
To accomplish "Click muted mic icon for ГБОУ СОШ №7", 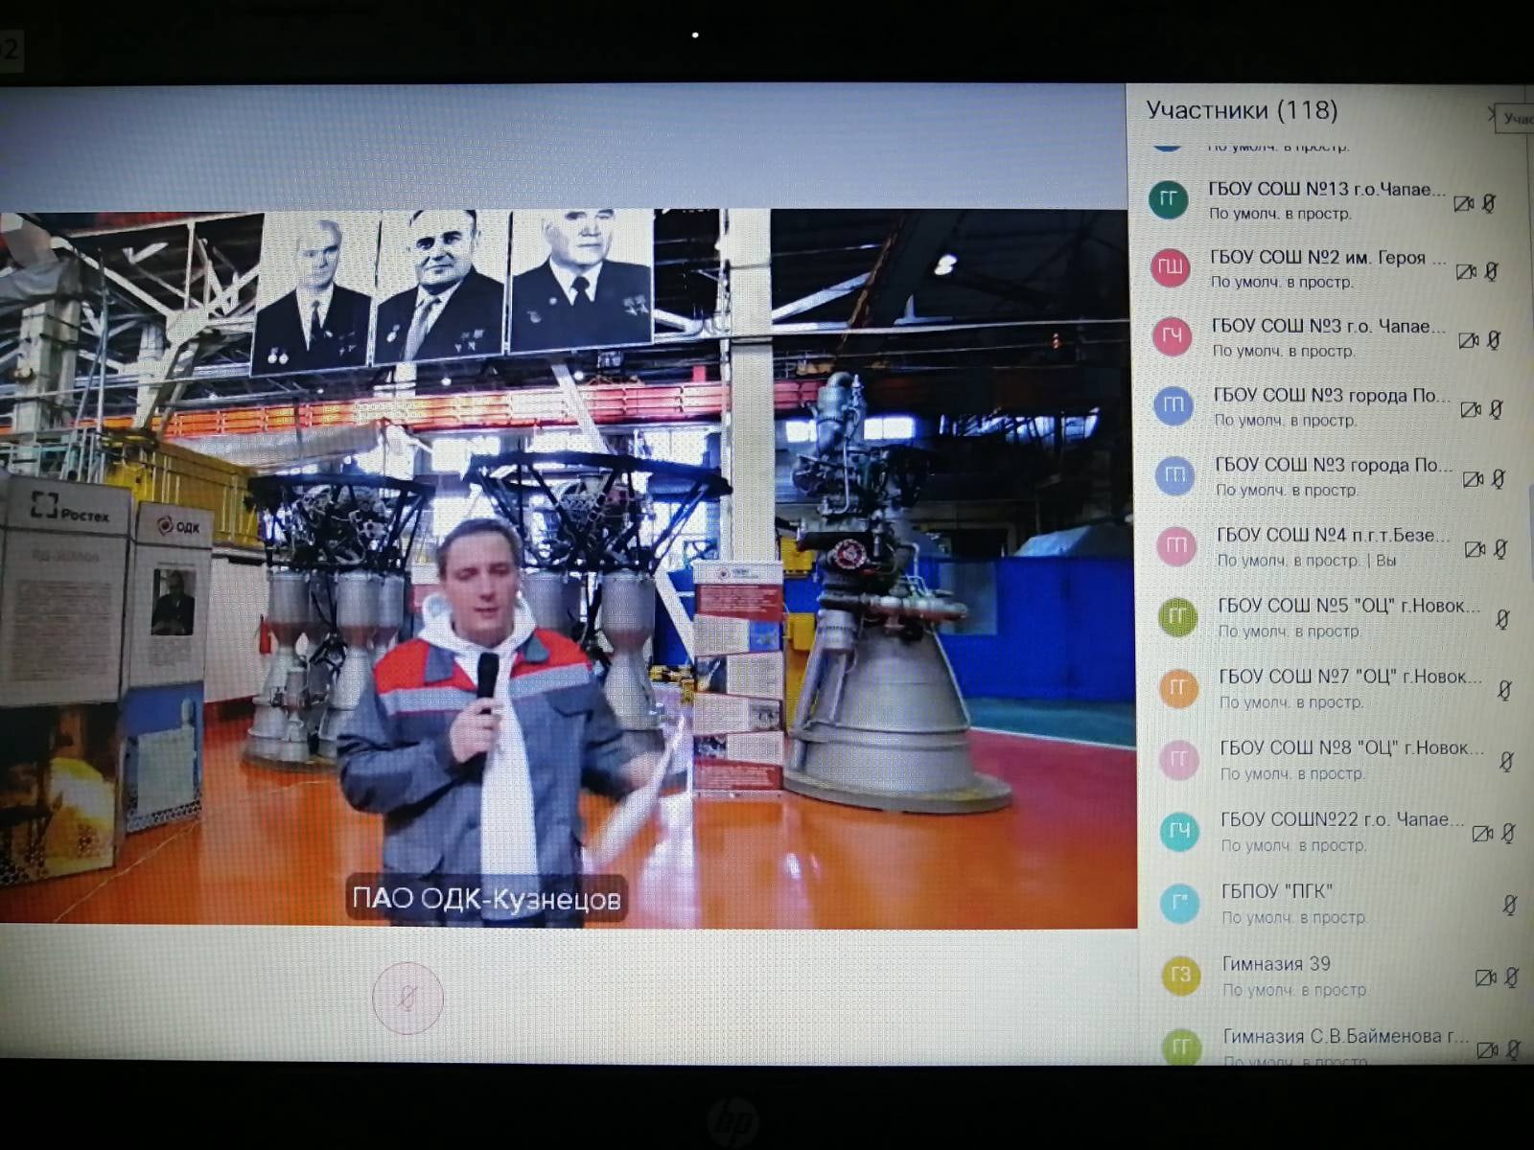I will tap(1504, 690).
